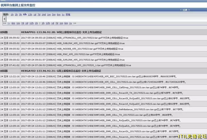Click 时间戳 header of the HEBAPP01 table
The image size is (207, 140).
coord(4,32)
